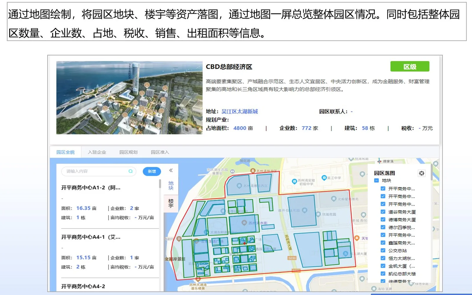Click the 东太湖大厦 map pin
The height and width of the screenshot is (295, 472).
pos(345,253)
